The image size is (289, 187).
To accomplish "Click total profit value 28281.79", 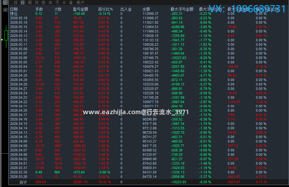I will [80, 182].
